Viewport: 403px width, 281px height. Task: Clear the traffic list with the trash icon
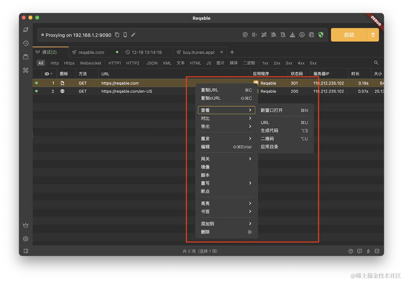[x=373, y=35]
